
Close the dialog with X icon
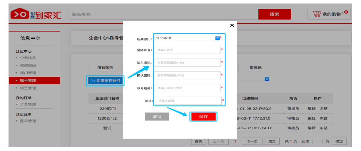point(232,25)
